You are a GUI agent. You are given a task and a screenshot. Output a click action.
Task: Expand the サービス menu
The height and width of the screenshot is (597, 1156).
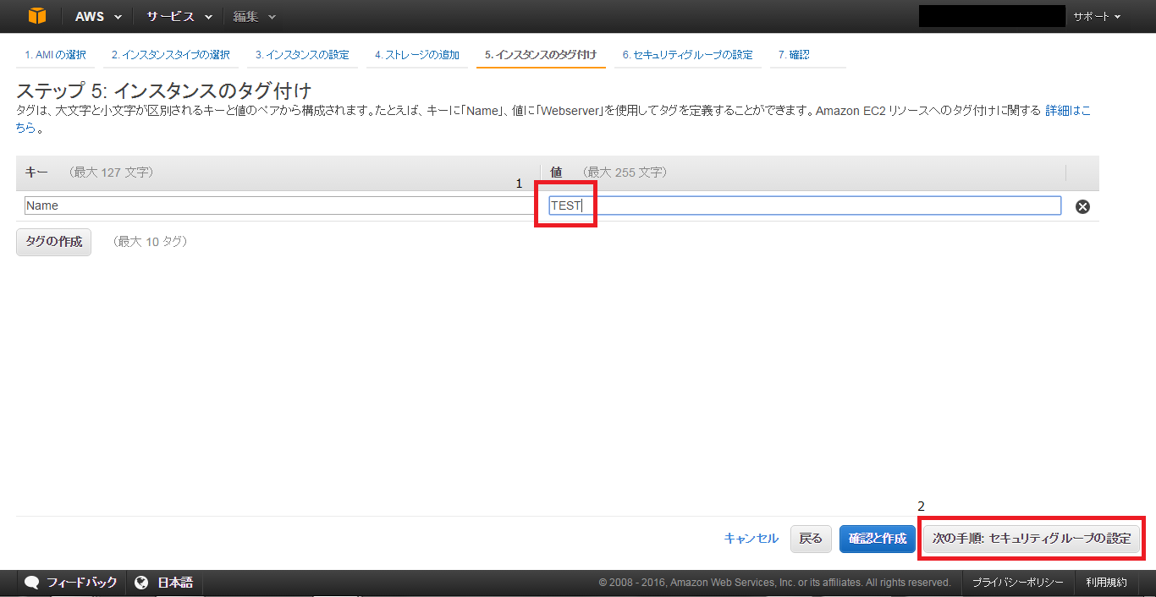tap(179, 16)
